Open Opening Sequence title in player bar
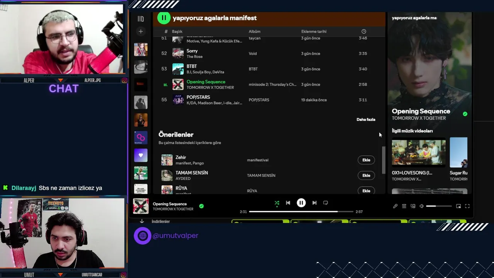The width and height of the screenshot is (494, 278). (169, 204)
